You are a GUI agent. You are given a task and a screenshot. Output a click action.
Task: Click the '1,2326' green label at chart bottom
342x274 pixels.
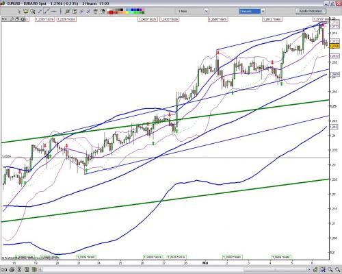pyautogui.click(x=86, y=257)
